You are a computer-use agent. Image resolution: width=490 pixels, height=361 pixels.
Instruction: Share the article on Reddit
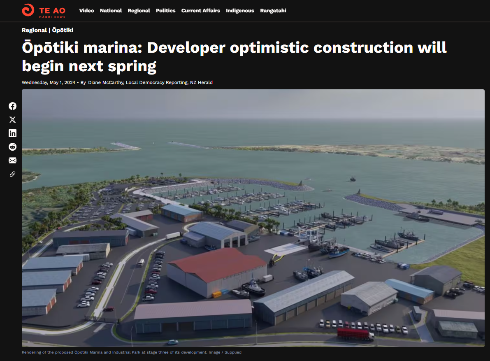point(13,147)
